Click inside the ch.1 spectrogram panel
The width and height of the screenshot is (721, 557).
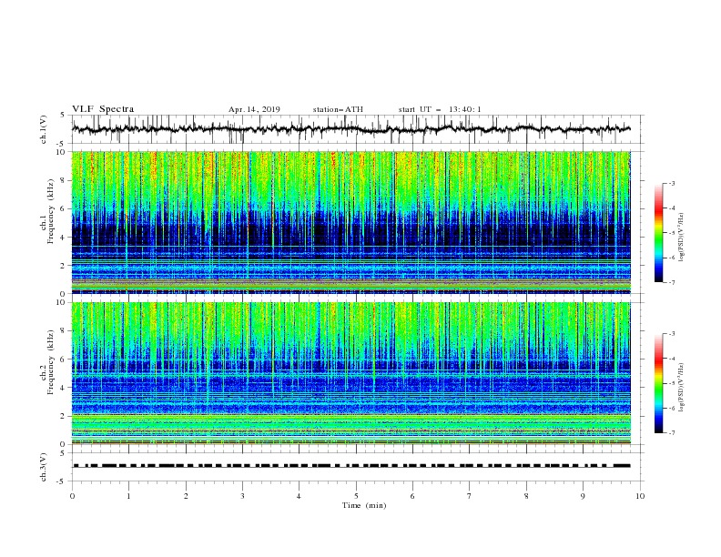pyautogui.click(x=350, y=222)
